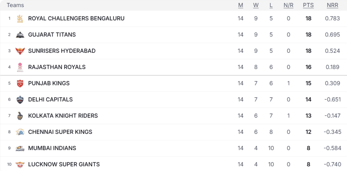Click the Mumbai Indians team logo
The height and width of the screenshot is (171, 347).
tap(20, 148)
